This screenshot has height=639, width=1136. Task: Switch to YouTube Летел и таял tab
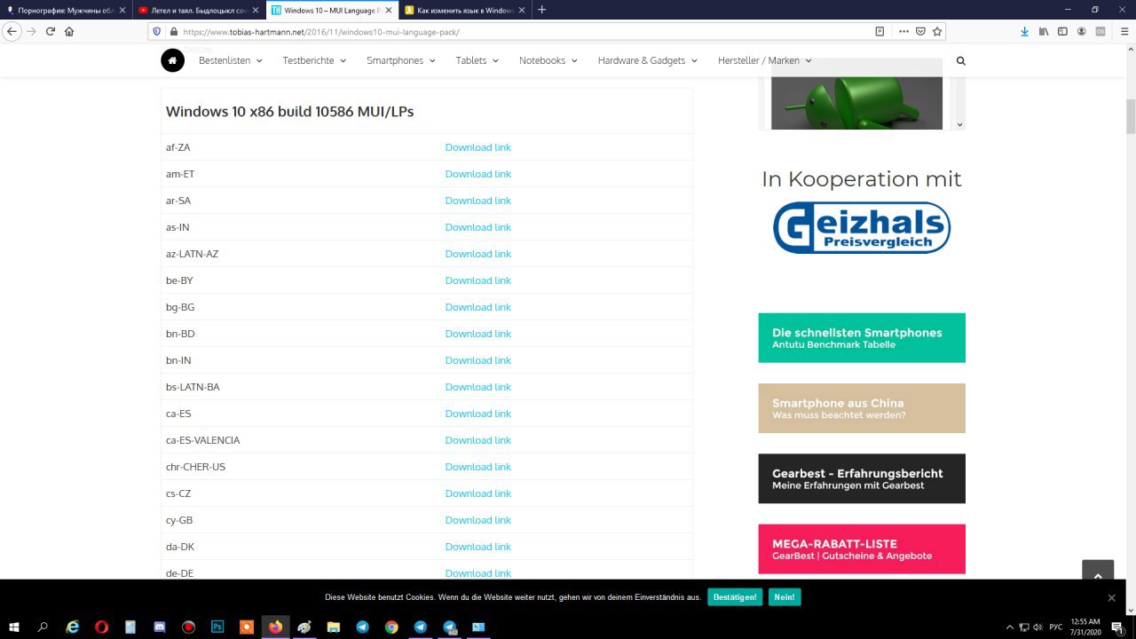(x=199, y=10)
